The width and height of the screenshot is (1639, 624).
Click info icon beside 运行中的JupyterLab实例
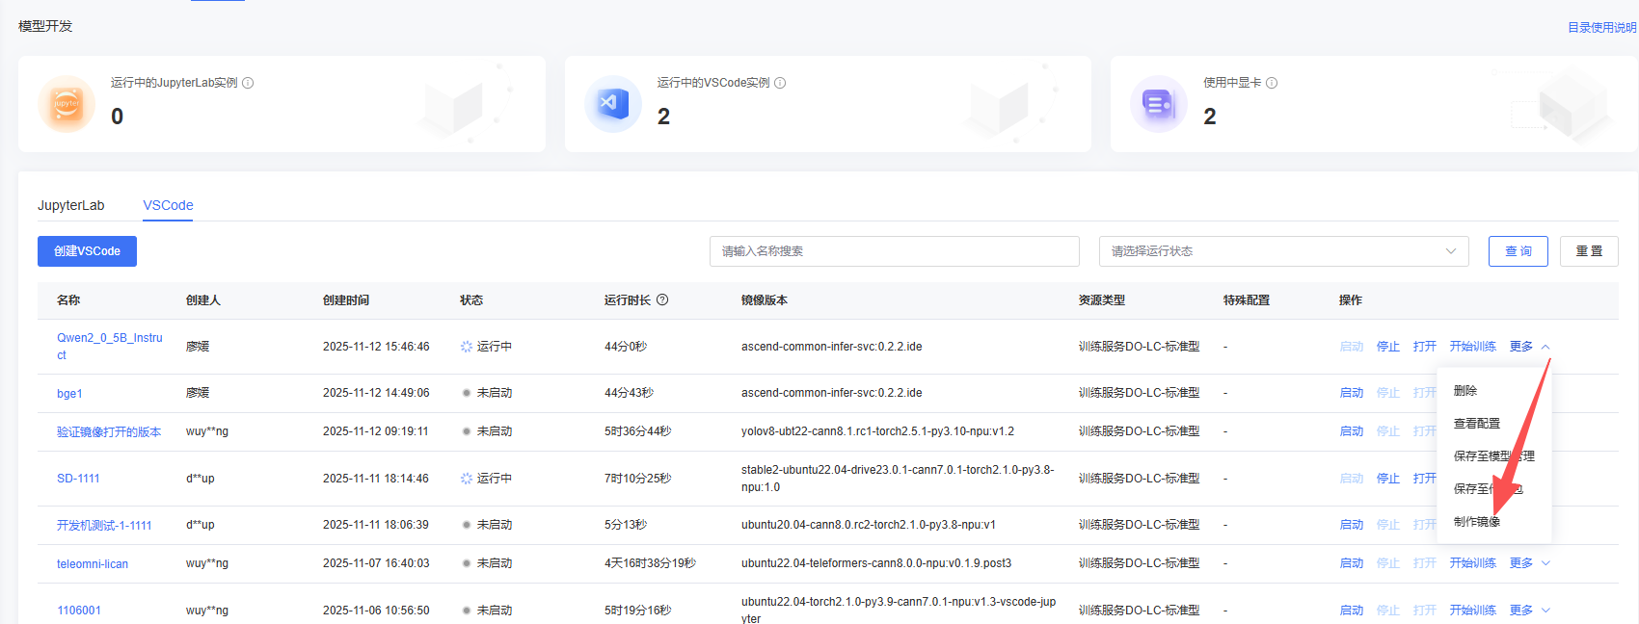point(248,83)
